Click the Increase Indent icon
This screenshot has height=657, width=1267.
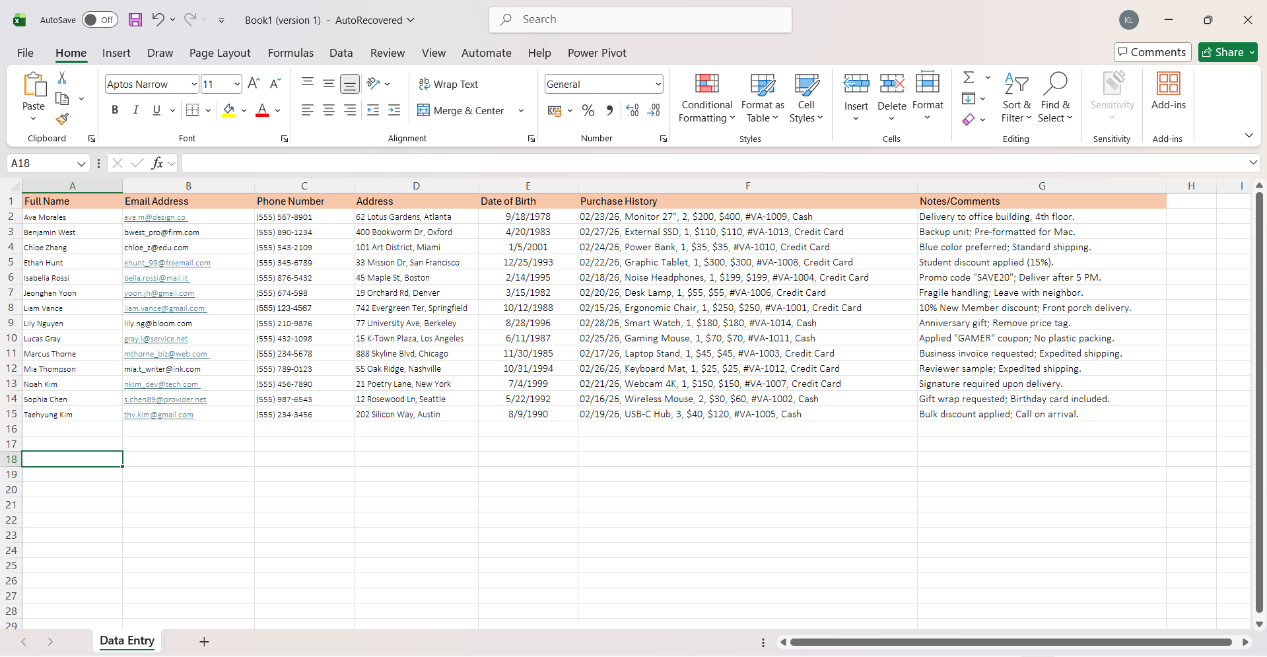394,110
